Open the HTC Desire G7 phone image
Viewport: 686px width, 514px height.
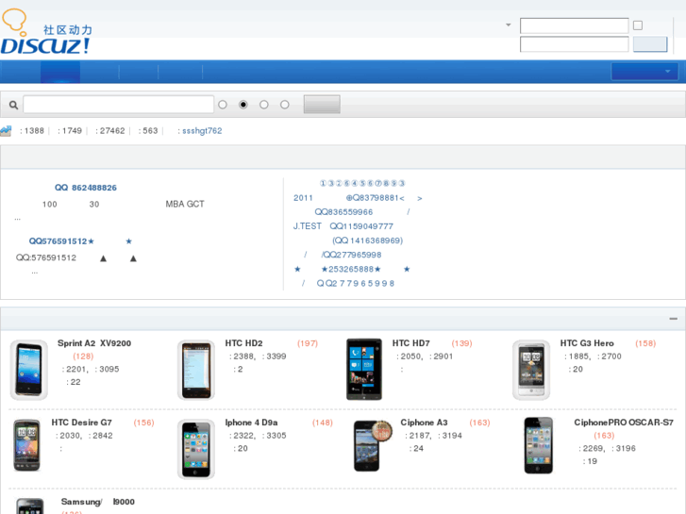[26, 445]
